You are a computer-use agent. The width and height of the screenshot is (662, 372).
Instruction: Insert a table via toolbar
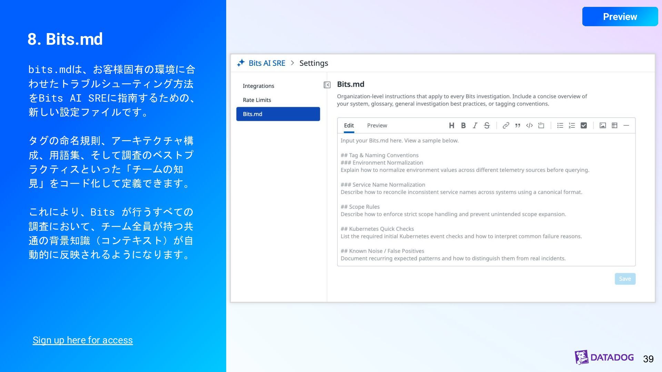coord(614,125)
